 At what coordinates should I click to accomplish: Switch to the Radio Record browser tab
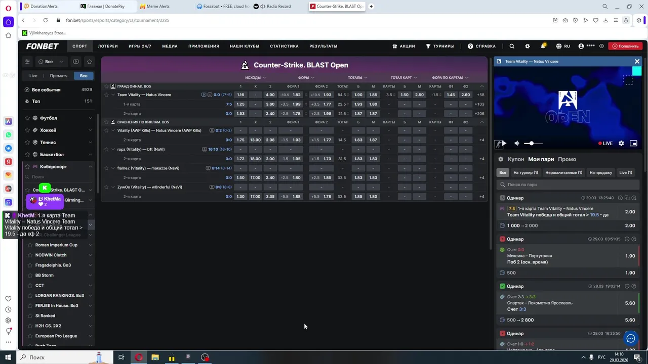point(278,7)
